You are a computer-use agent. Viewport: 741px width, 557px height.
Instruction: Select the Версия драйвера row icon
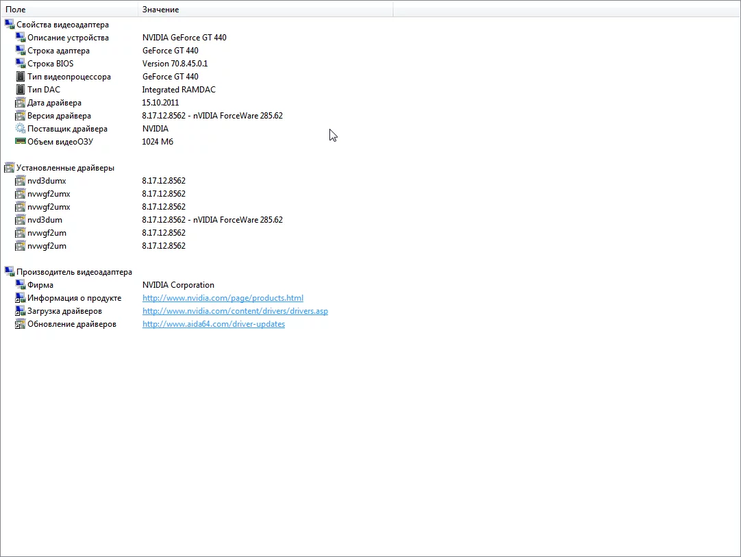tap(21, 115)
